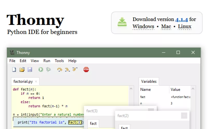Run current script with green play icon
Screen dimensions: 208x129
(41, 70)
